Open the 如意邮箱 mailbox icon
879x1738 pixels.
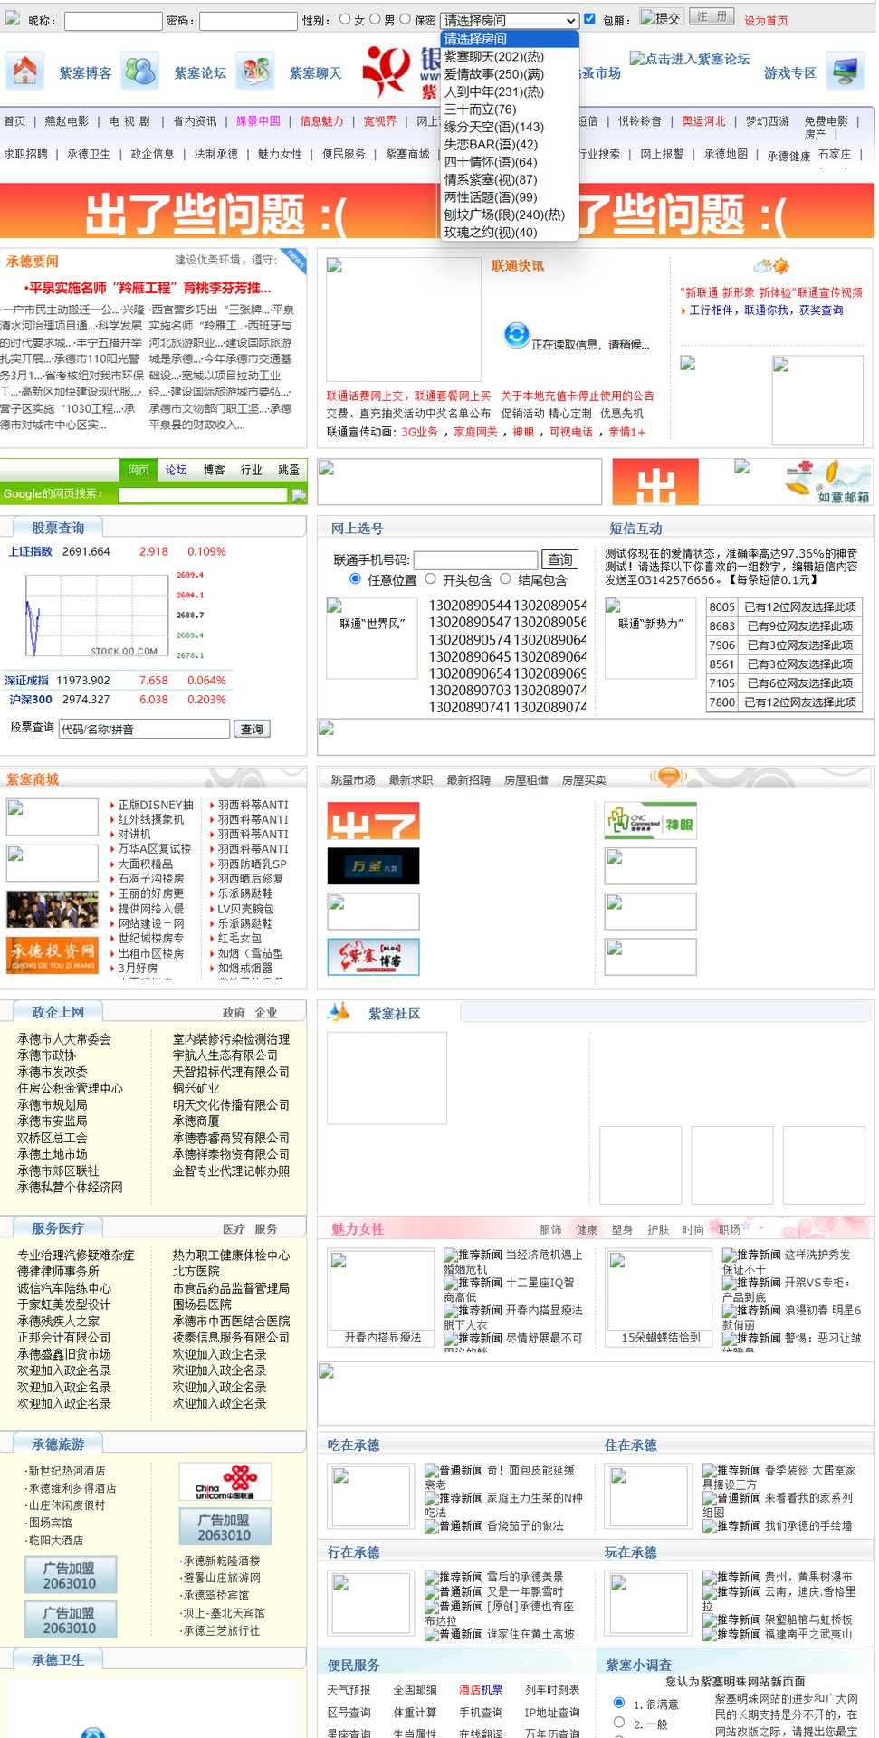[826, 481]
